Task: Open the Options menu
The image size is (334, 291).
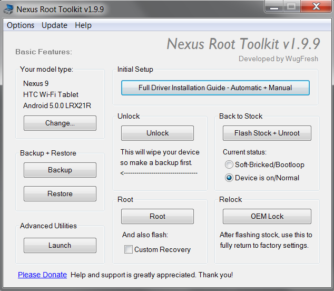Action: click(21, 25)
